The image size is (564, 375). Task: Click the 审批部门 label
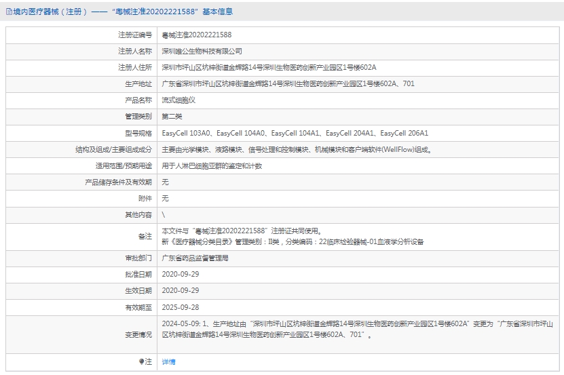coord(138,258)
